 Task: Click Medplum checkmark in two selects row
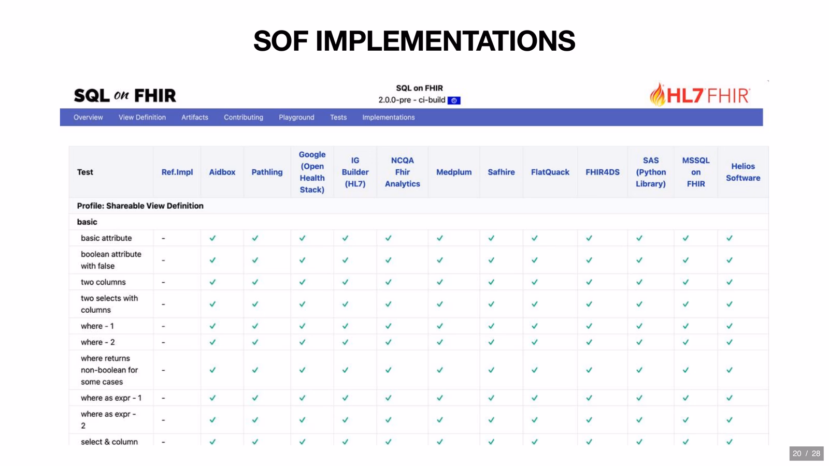439,304
